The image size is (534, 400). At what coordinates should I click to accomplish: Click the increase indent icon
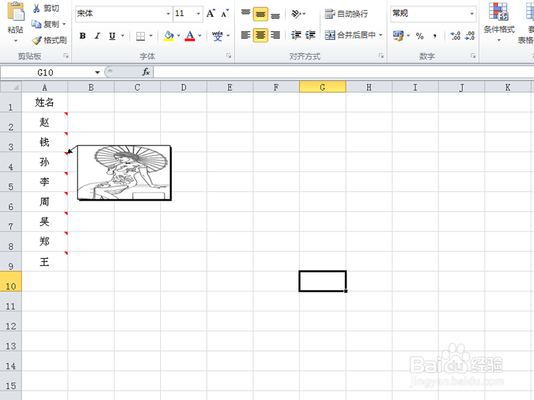[x=310, y=35]
